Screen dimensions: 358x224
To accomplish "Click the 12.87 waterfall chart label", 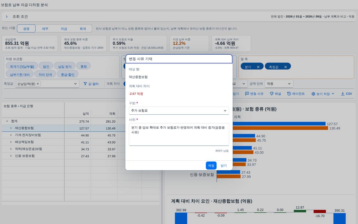I will [300, 207].
